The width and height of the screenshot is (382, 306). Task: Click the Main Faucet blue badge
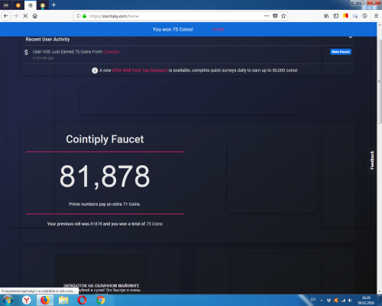(341, 52)
